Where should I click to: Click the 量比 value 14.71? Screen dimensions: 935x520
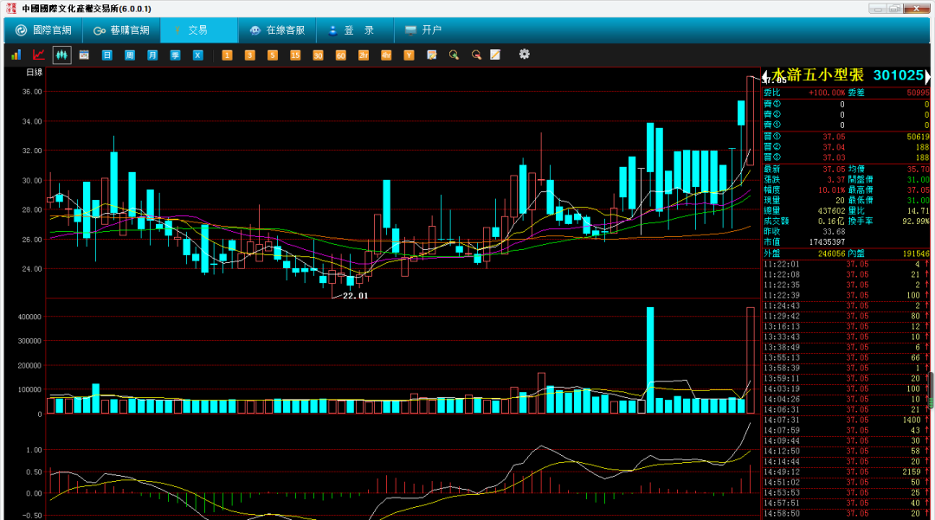click(918, 211)
